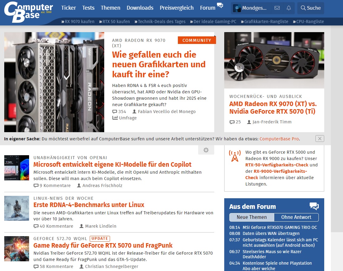Screen dimensions: 343x271
Task: Open the RTX-50-Verfügbarkeits-Check link
Action: 277,165
